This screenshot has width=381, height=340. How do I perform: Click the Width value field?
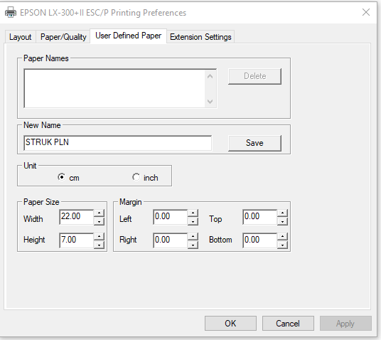coord(77,217)
